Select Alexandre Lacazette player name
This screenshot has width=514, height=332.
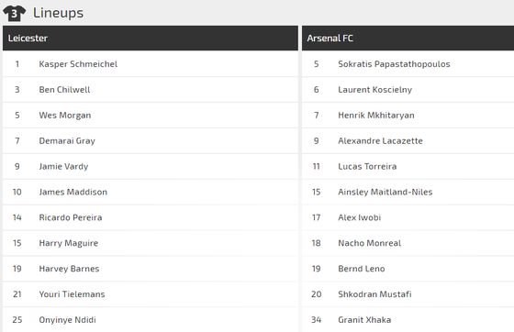point(380,141)
